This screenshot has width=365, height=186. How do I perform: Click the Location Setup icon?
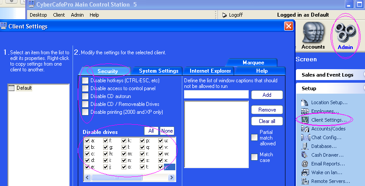[305, 102]
